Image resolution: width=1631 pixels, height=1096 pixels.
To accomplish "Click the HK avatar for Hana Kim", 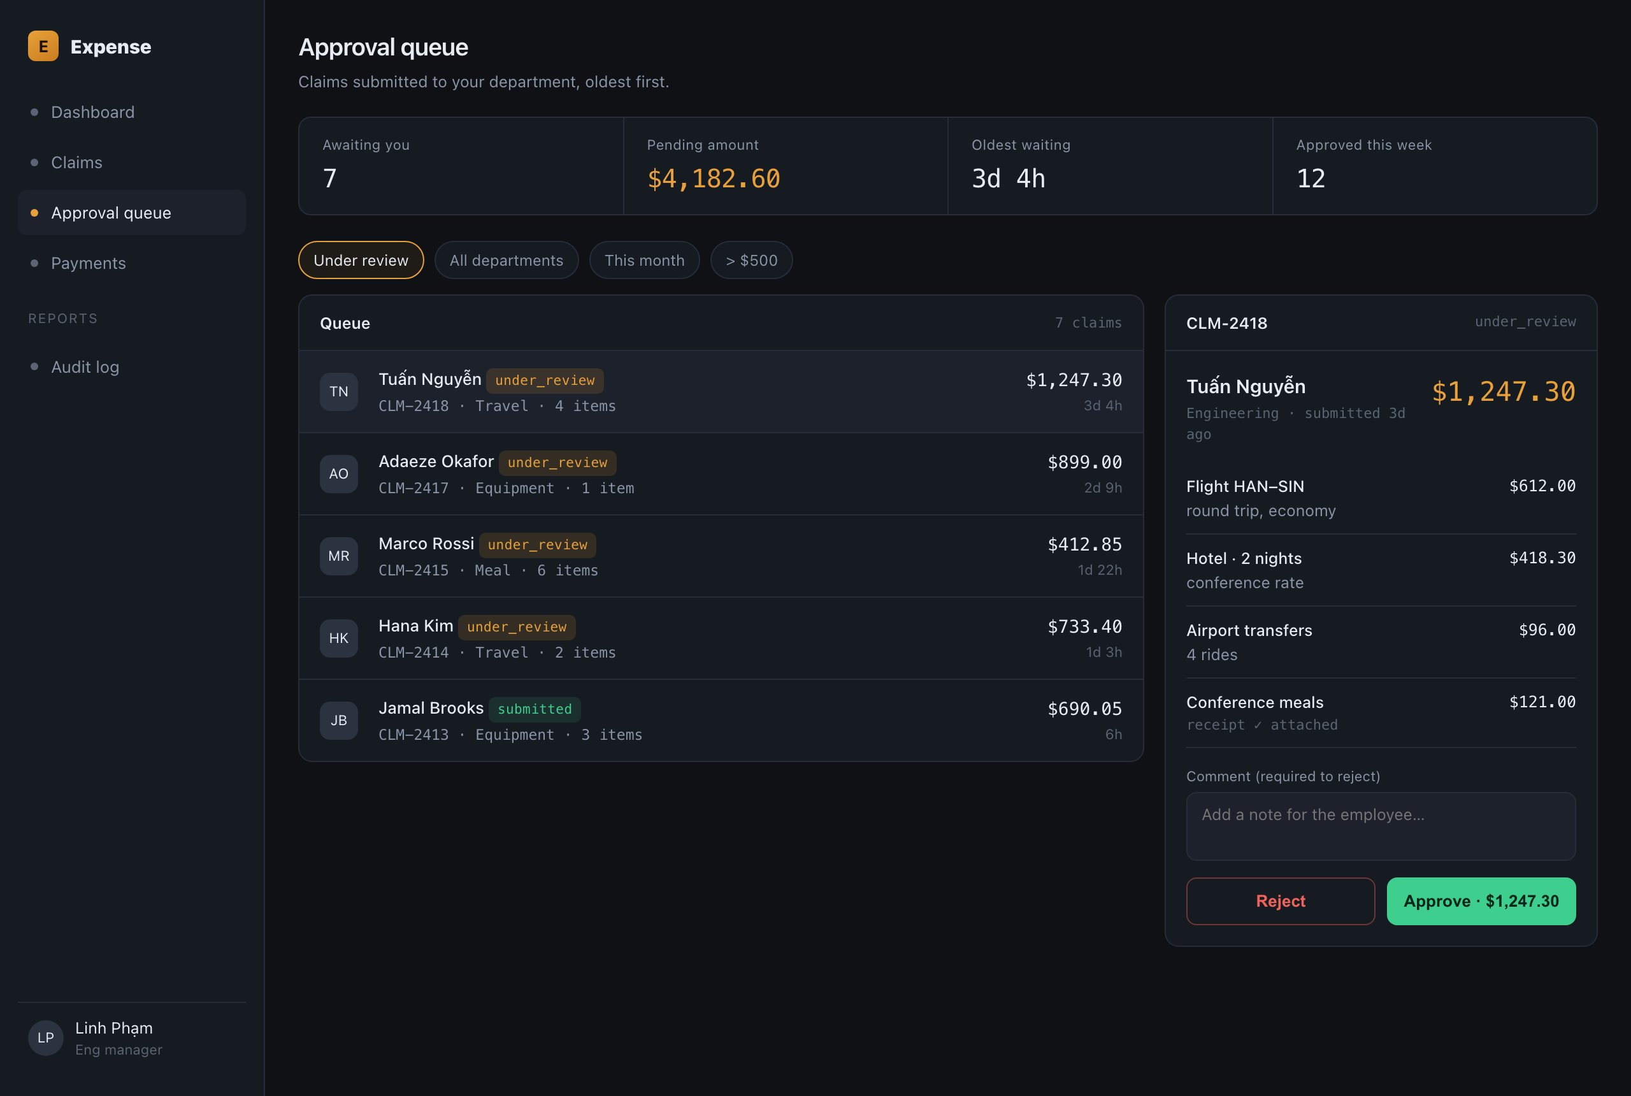I will tap(339, 638).
